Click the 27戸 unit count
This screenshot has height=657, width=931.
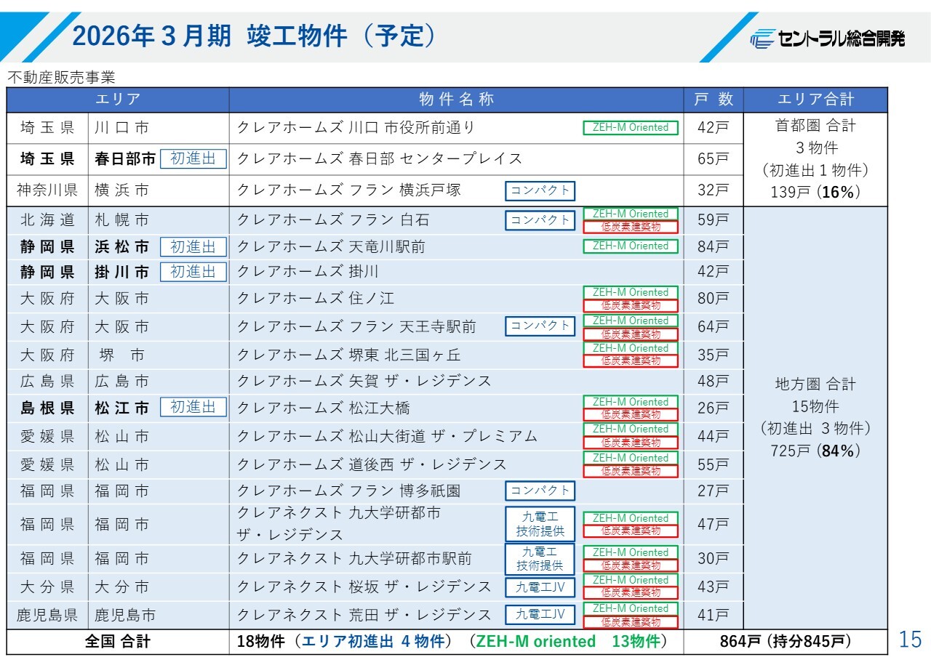[714, 491]
